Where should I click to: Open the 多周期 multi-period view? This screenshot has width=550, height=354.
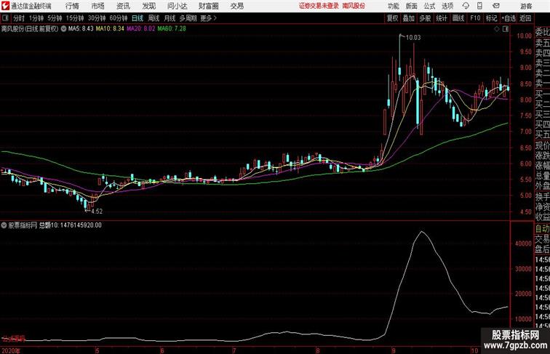188,18
